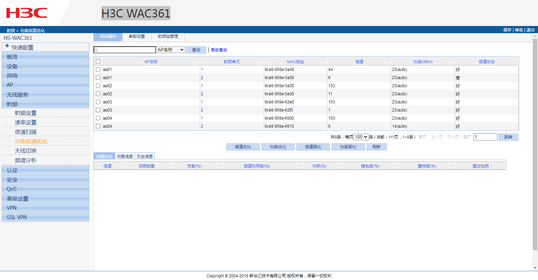Select the ap02 row checkbox for MAC 9ce8-958e-5a20
The width and height of the screenshot is (538, 280).
point(98,86)
